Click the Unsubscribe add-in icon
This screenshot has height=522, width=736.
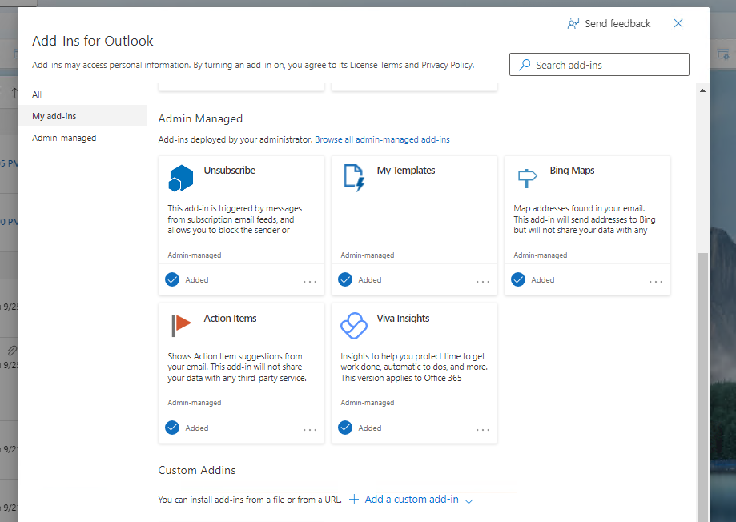pyautogui.click(x=181, y=177)
